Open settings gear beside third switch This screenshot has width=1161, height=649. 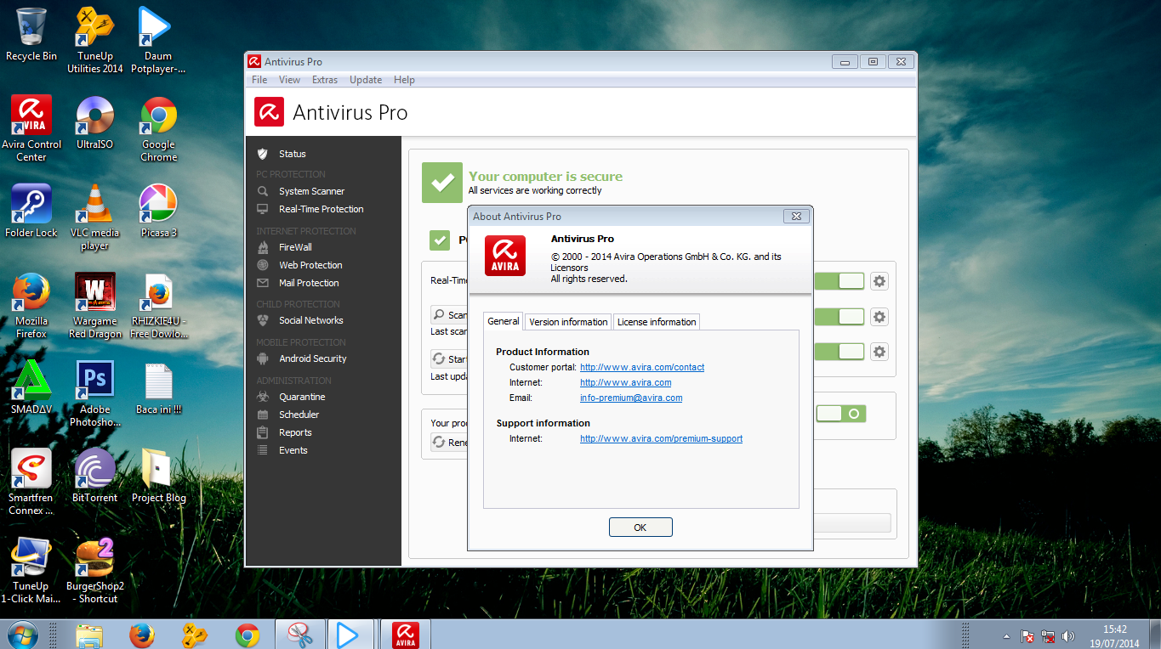(879, 352)
